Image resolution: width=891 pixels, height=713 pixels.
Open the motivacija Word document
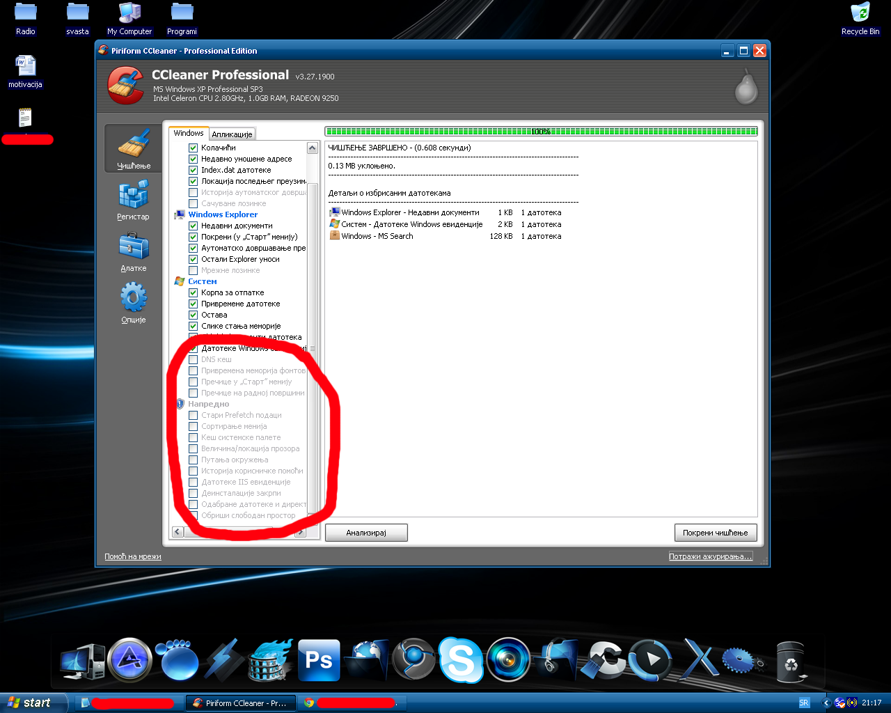(26, 72)
